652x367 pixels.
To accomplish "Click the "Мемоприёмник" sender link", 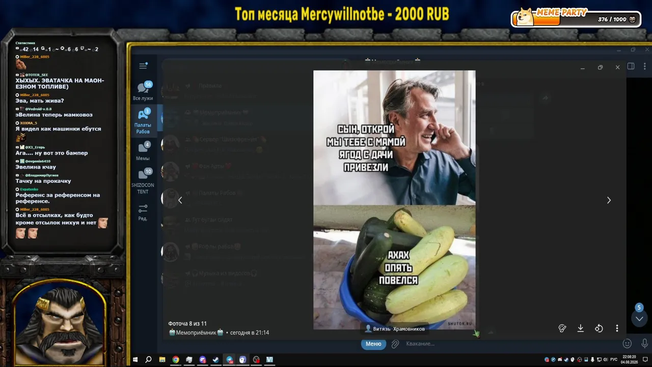I will pyautogui.click(x=196, y=333).
